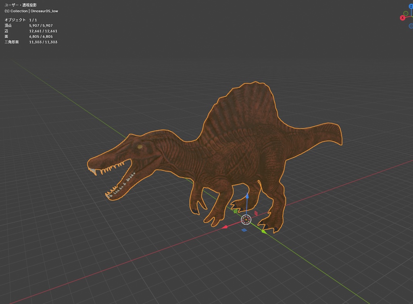Viewport: 413px width, 304px height.
Task: Click the face count '6,805 / 6,805'
Action: pyautogui.click(x=41, y=37)
